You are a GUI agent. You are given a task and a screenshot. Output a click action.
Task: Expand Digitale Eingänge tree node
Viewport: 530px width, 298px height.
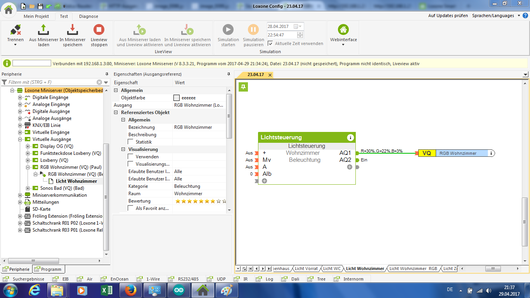pyautogui.click(x=20, y=97)
